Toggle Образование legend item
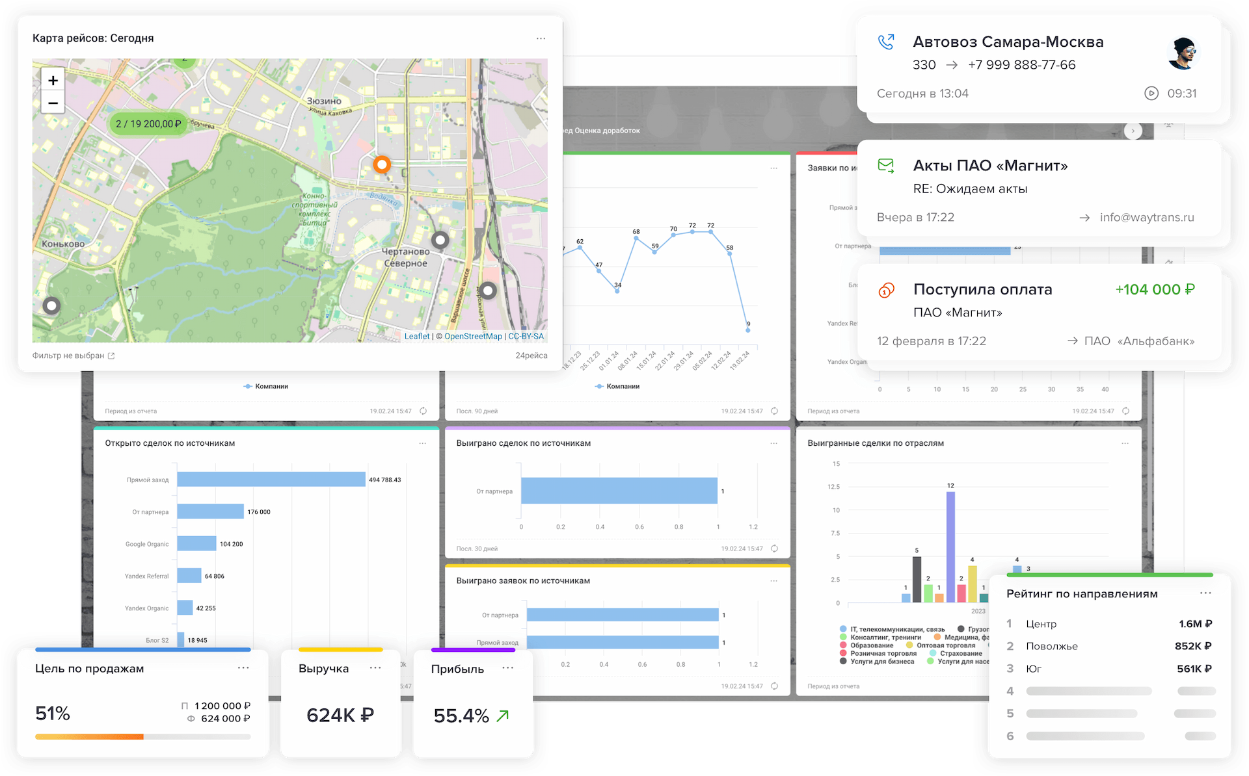Screen dimensions: 1249x776 coord(866,645)
